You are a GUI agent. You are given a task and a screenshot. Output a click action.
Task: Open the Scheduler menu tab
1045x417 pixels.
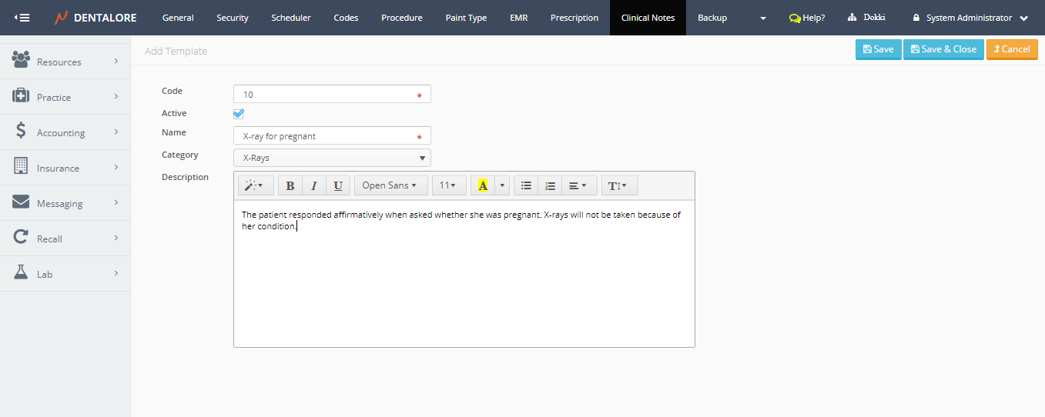click(x=291, y=18)
